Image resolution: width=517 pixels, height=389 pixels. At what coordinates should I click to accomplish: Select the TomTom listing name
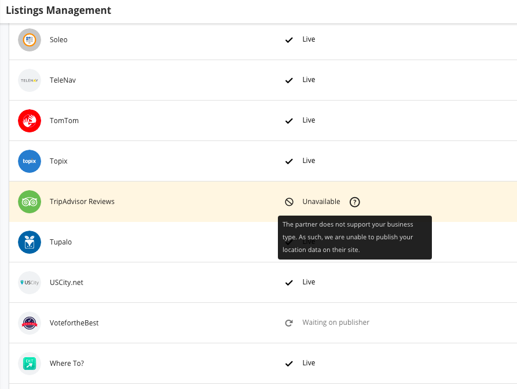coord(64,121)
